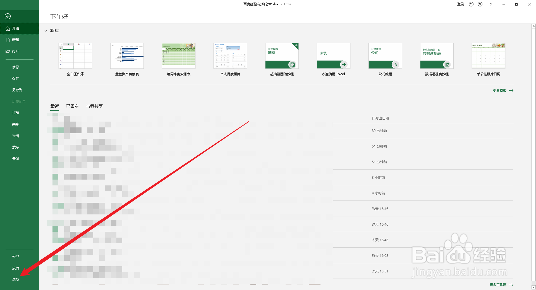Switch to the 最近 tab
Viewport: 536px width, 290px height.
55,106
